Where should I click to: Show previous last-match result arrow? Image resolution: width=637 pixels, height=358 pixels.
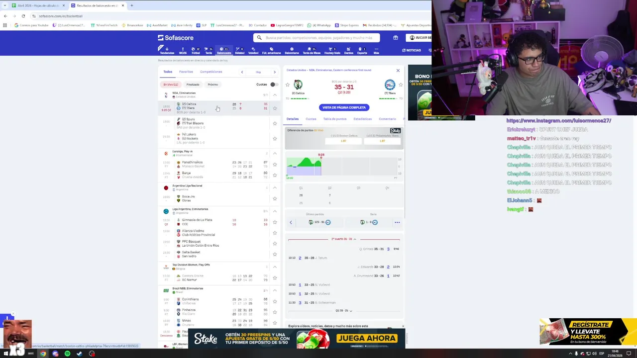291,222
